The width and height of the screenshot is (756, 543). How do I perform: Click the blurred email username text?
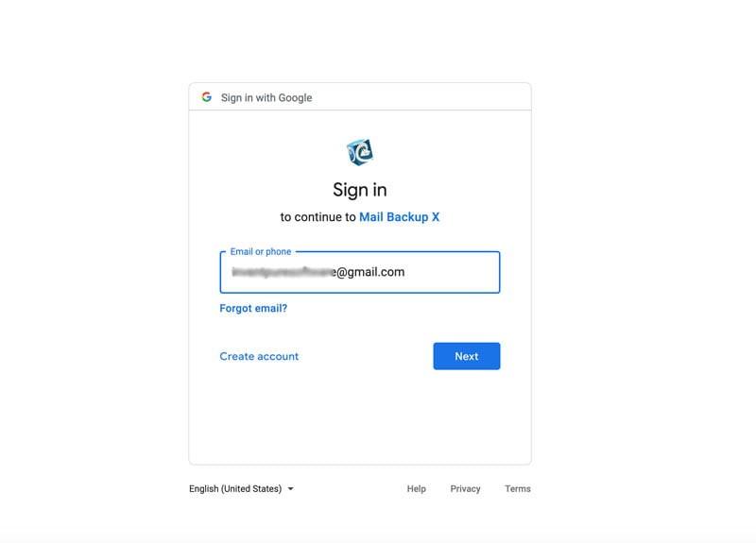pos(283,272)
